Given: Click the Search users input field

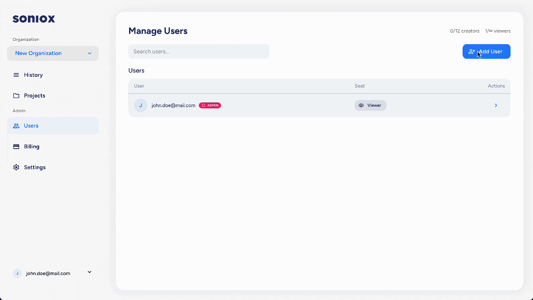Looking at the screenshot, I should [x=199, y=51].
